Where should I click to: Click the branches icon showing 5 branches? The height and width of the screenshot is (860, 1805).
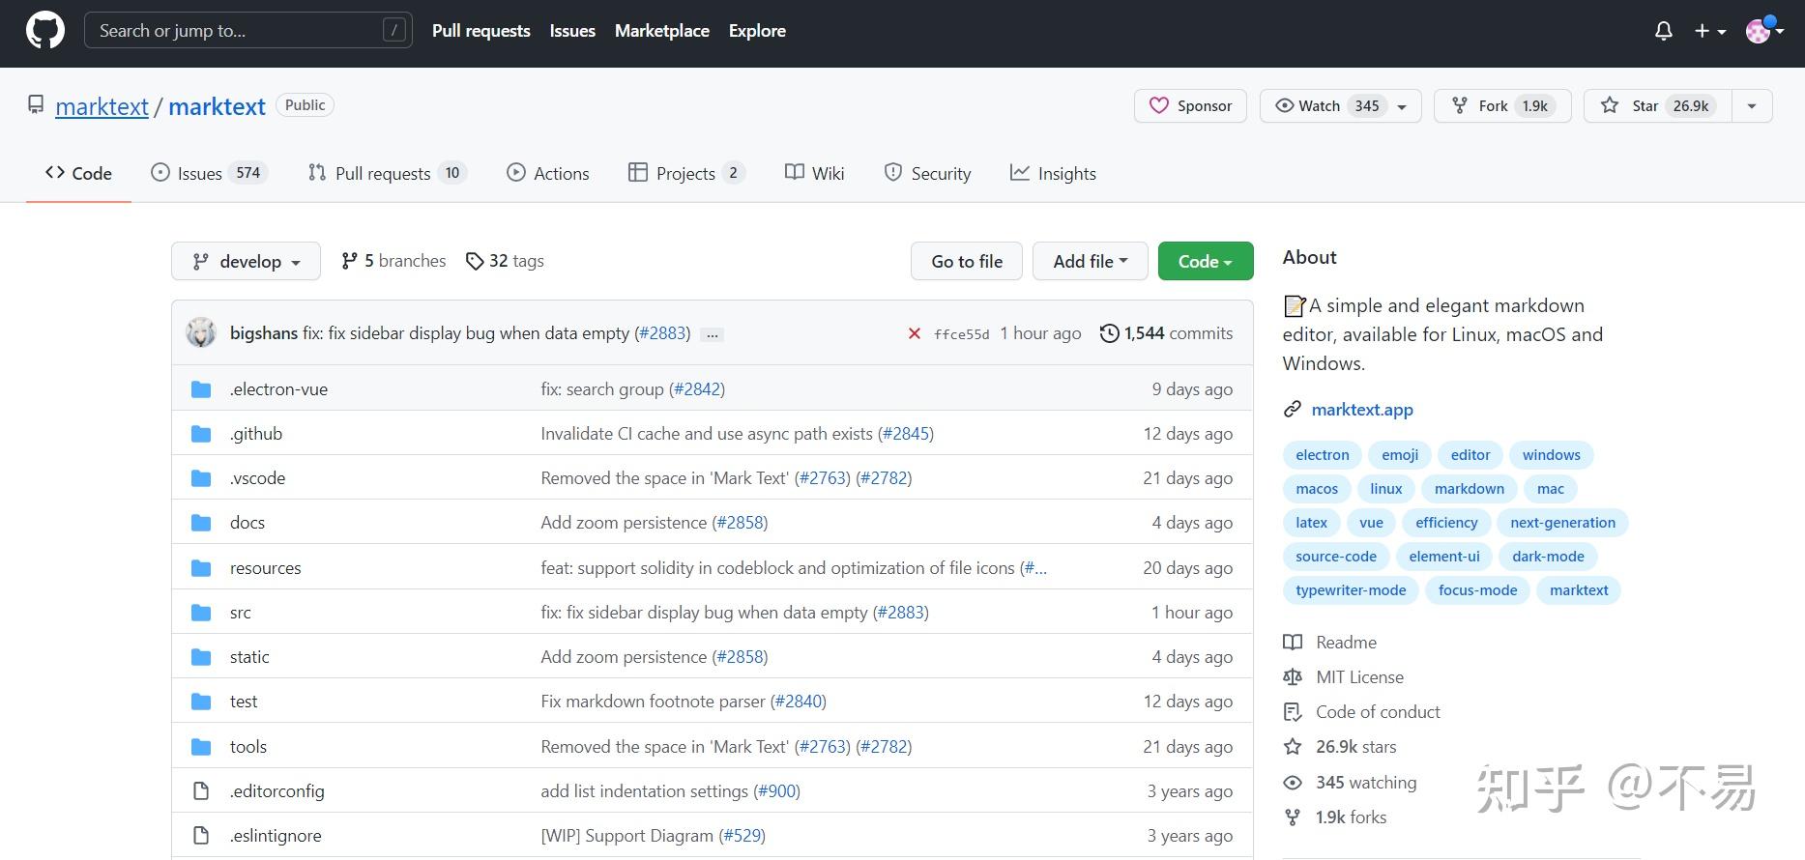pyautogui.click(x=349, y=261)
